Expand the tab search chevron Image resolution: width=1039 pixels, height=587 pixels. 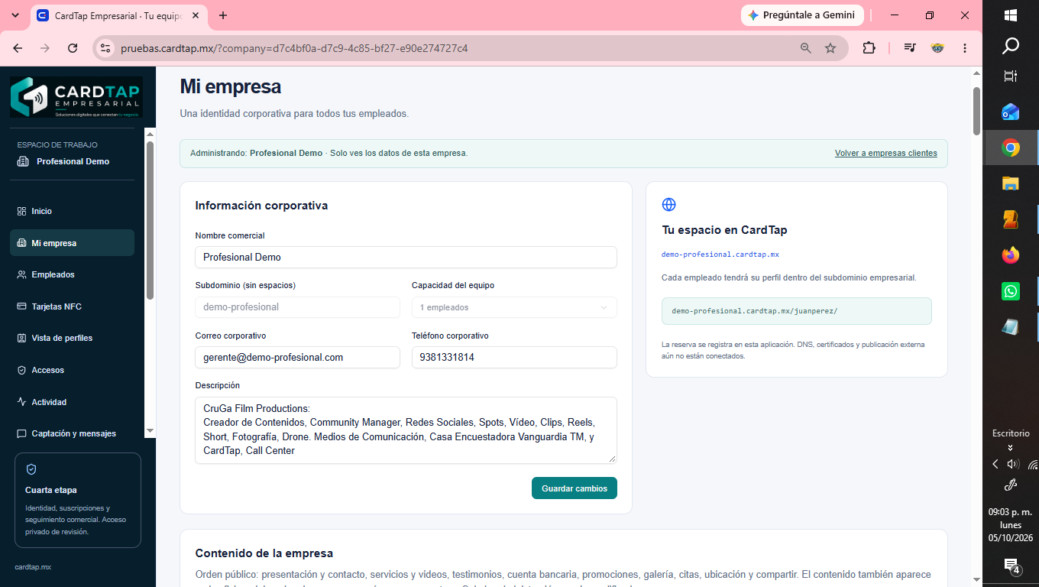click(x=15, y=15)
